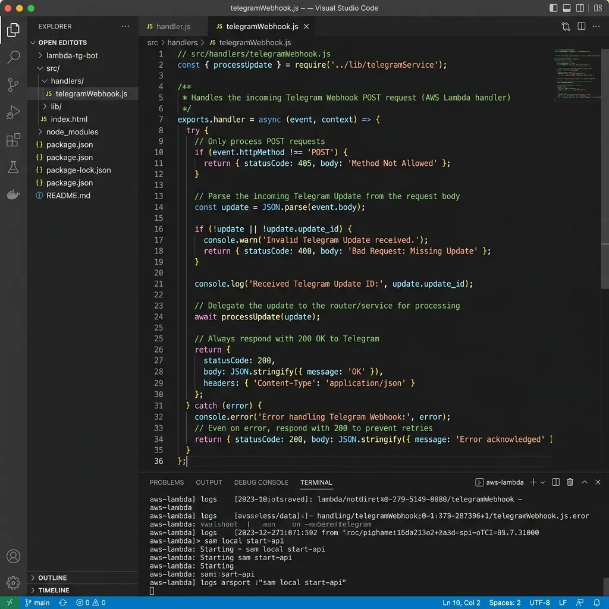Change encoding via UTF-8

coord(539,603)
